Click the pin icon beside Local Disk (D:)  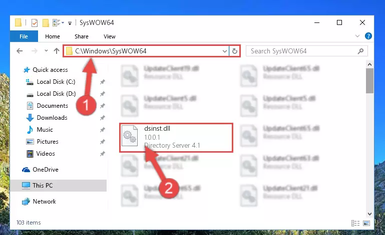(x=103, y=94)
